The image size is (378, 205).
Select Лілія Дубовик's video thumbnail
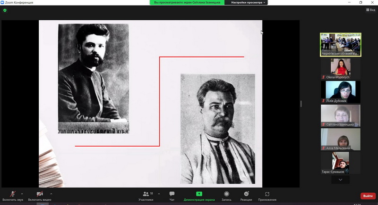click(x=340, y=92)
